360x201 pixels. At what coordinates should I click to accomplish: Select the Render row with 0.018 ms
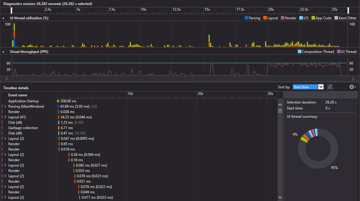139,149
